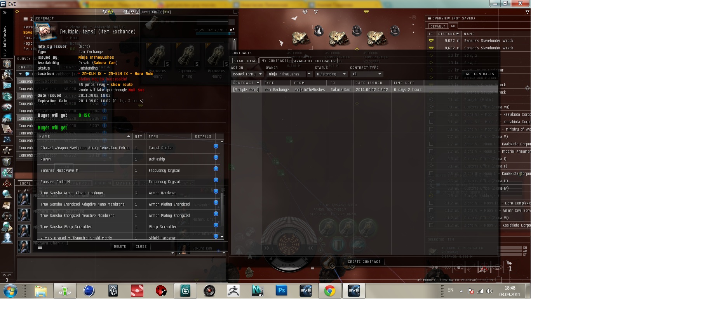Open the Calculator icon in Neocom

[7, 227]
